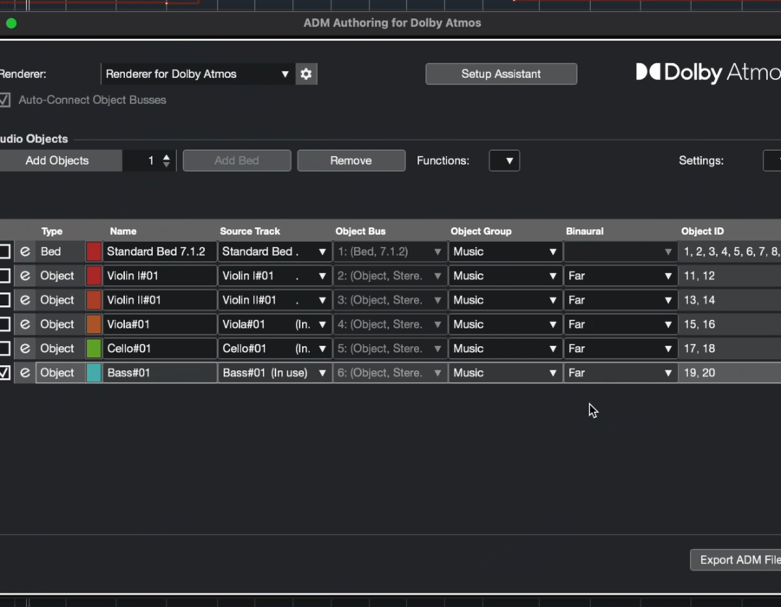This screenshot has width=781, height=607.
Task: Tick the Violin II#01 row checkbox
Action: (x=4, y=300)
